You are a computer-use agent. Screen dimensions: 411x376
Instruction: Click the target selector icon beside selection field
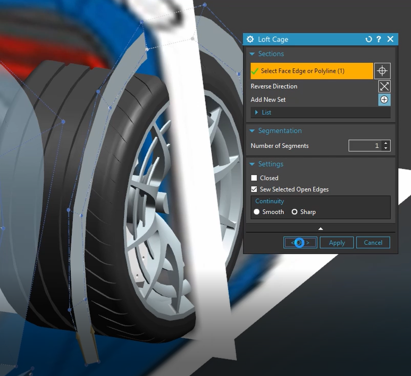(x=382, y=71)
